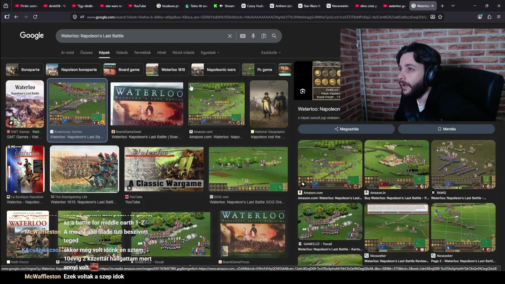Click lens search icon on preview image
This screenshot has height=284, width=505.
point(303,91)
